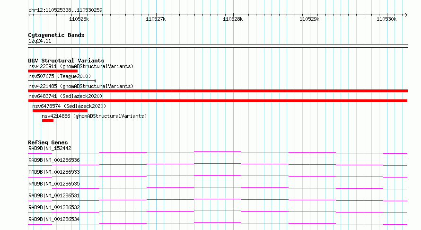Screen dimensions: 421x230
Task: Click the 110528k ruler tick label
Action: (233, 19)
